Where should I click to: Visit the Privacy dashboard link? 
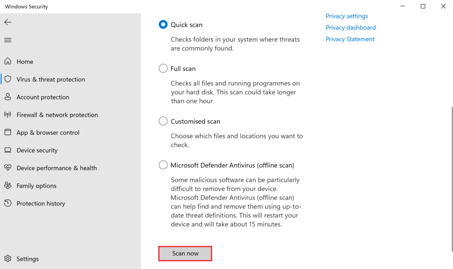pyautogui.click(x=350, y=28)
